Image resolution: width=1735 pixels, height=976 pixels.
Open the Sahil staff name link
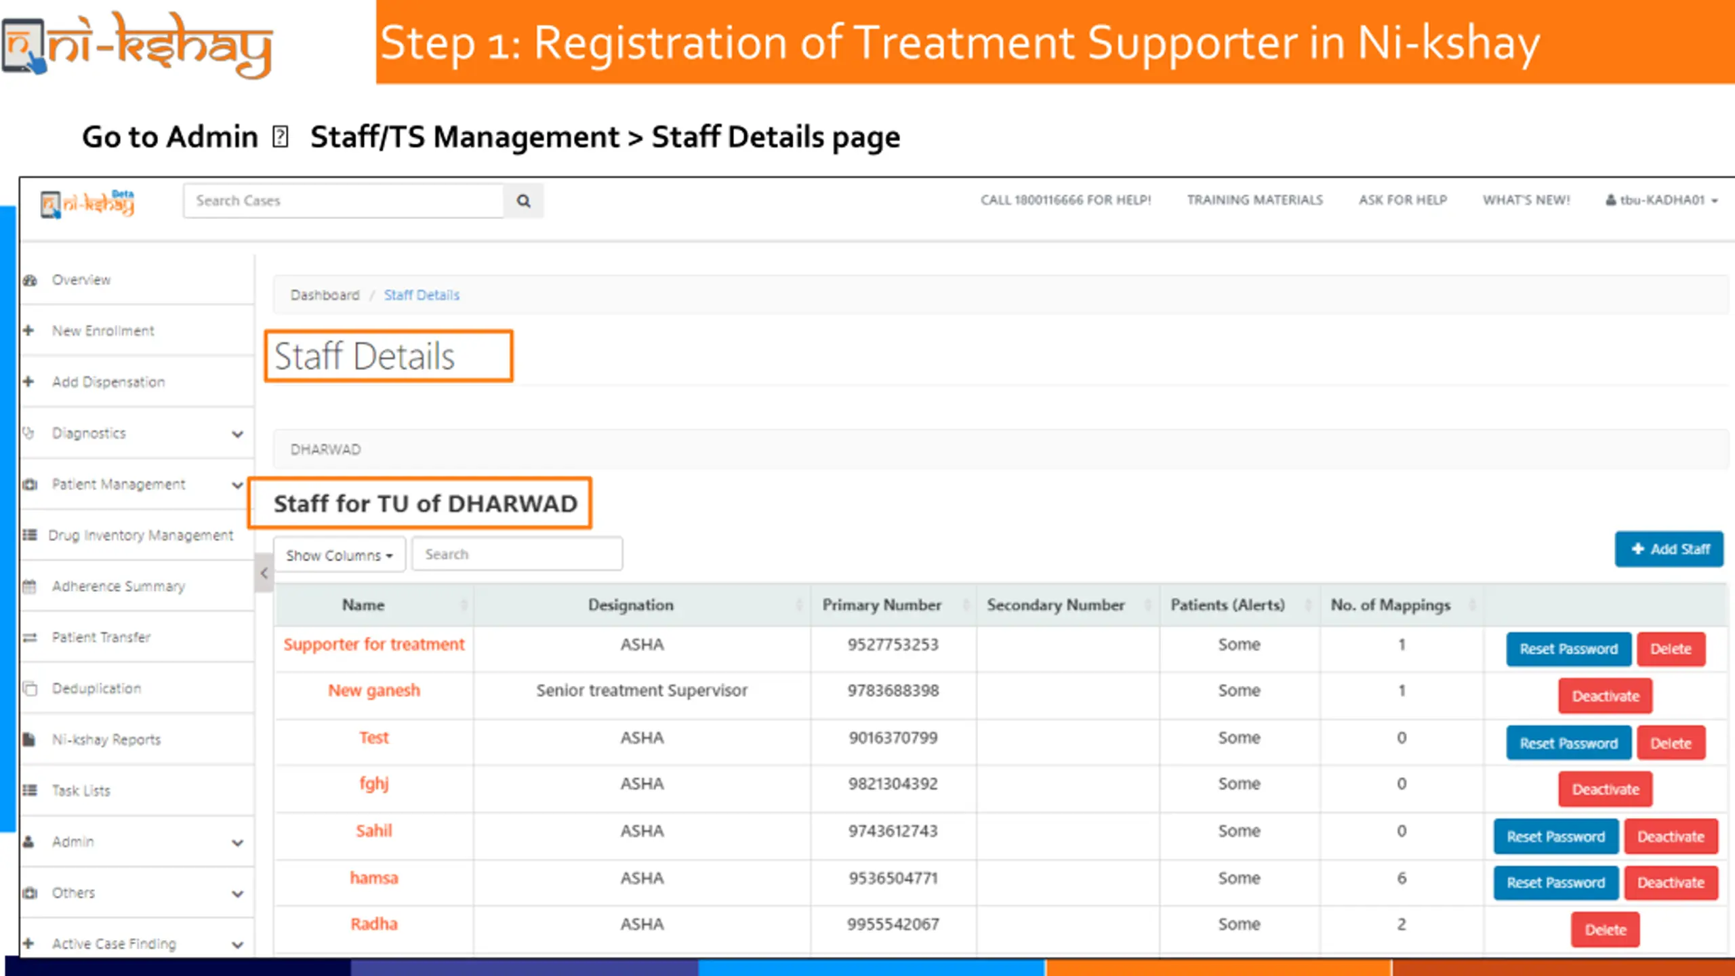374,830
